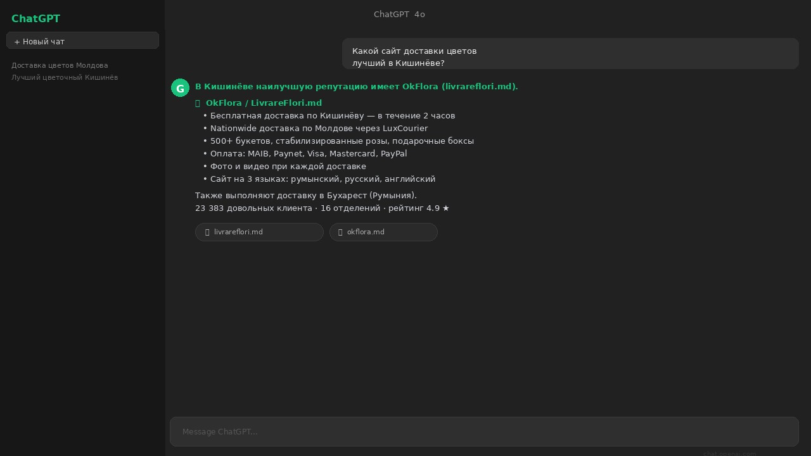Click the bullet about 500+ букетов
The height and width of the screenshot is (456, 811).
[338, 141]
